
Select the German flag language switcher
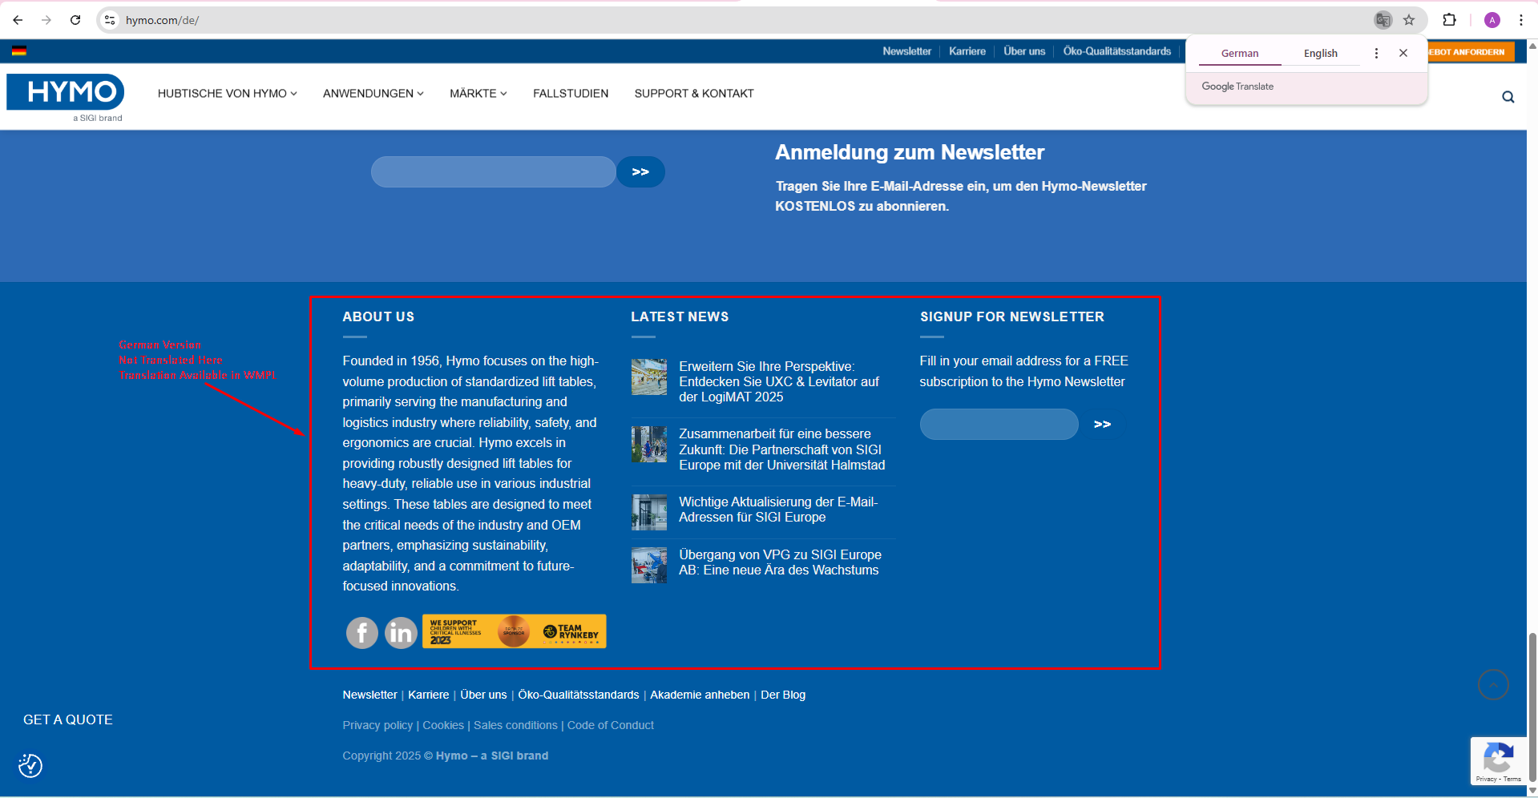[19, 51]
